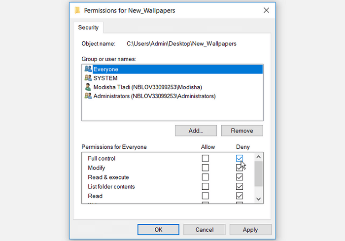Image resolution: width=345 pixels, height=241 pixels.
Task: Click the List folder contents label
Action: coord(111,187)
